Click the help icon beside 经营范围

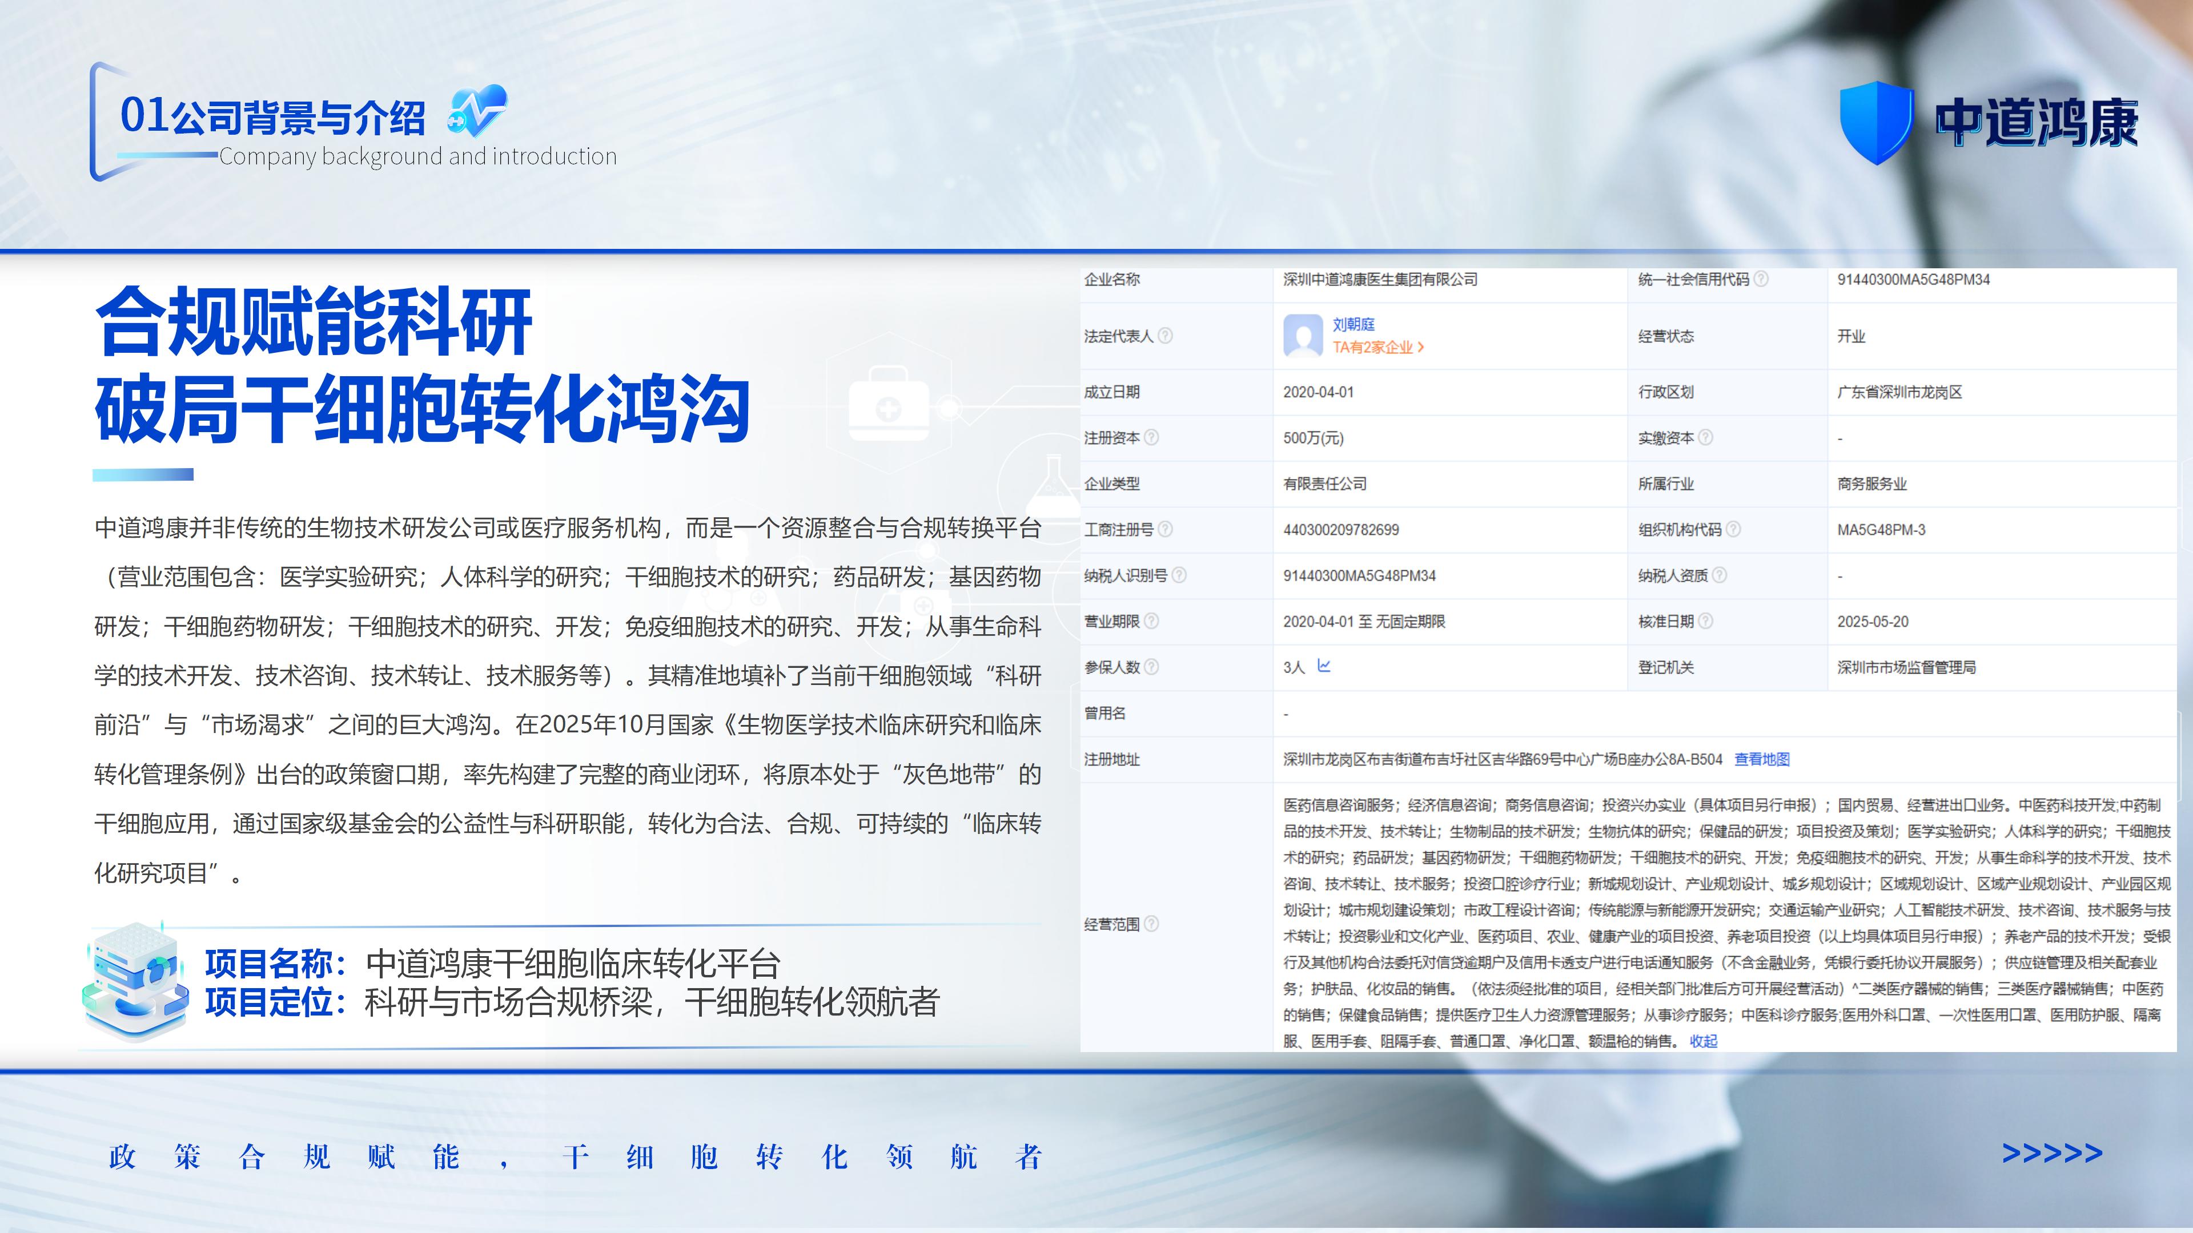1151,923
